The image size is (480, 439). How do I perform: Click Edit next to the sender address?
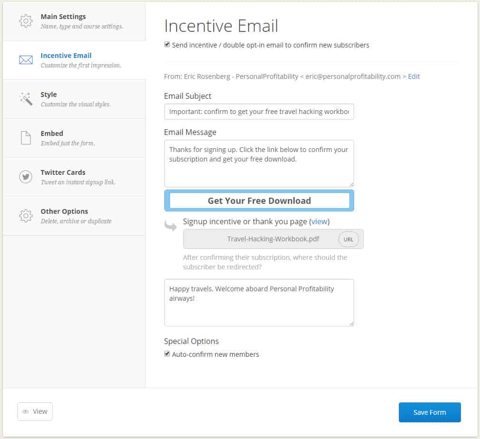point(414,76)
